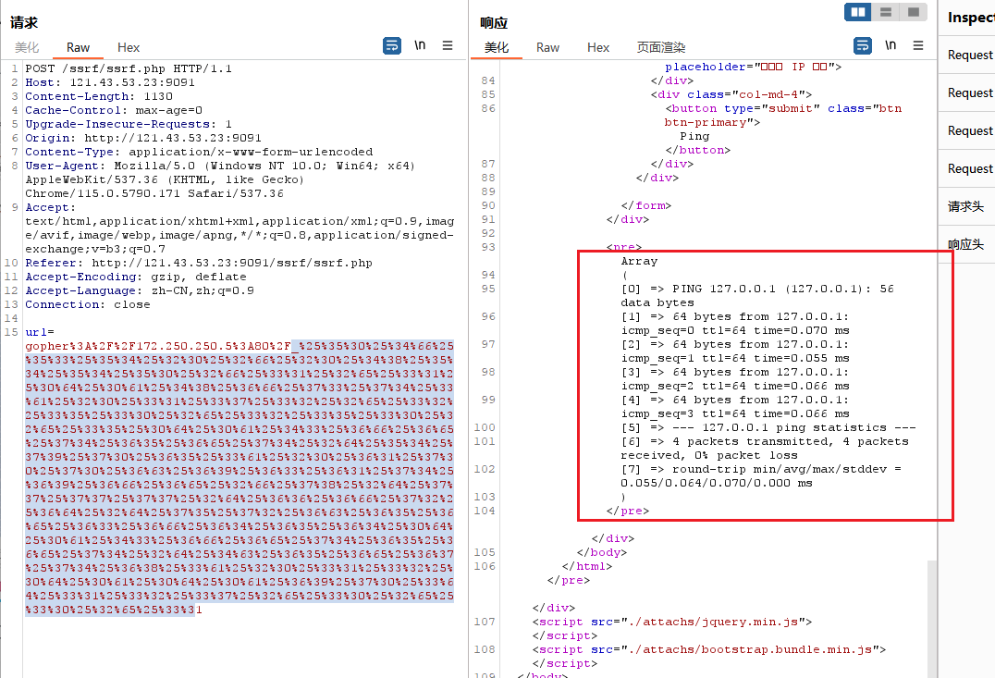Select the top-bottom split layout icon
Screen dimensions: 995x678
pyautogui.click(x=886, y=12)
